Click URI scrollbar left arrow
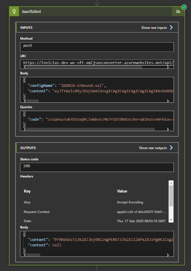The height and width of the screenshot is (271, 191). 25,67
